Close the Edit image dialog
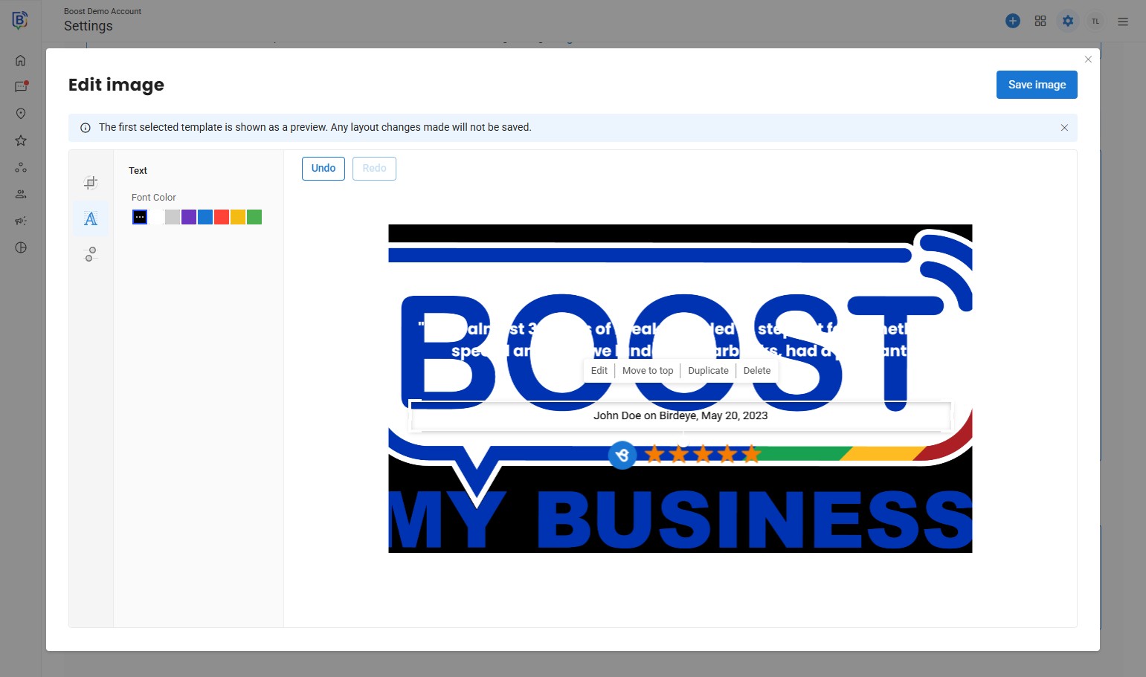The image size is (1146, 677). (1088, 59)
